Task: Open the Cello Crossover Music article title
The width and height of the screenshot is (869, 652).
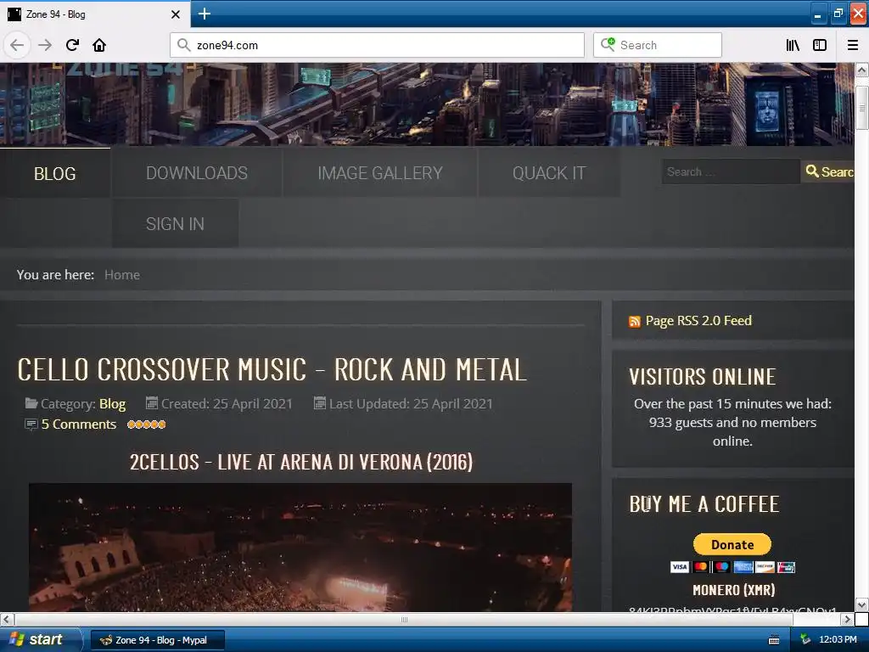Action: point(272,370)
